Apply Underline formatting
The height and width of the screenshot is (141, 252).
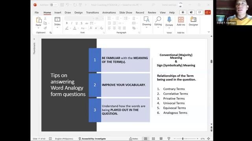[x=77, y=23]
